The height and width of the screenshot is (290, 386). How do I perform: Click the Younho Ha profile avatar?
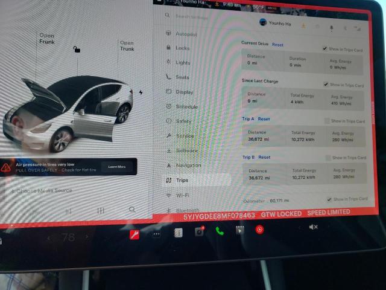263,22
